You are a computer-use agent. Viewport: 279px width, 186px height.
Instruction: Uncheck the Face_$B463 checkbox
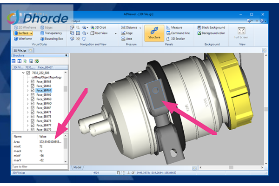pos(33,81)
